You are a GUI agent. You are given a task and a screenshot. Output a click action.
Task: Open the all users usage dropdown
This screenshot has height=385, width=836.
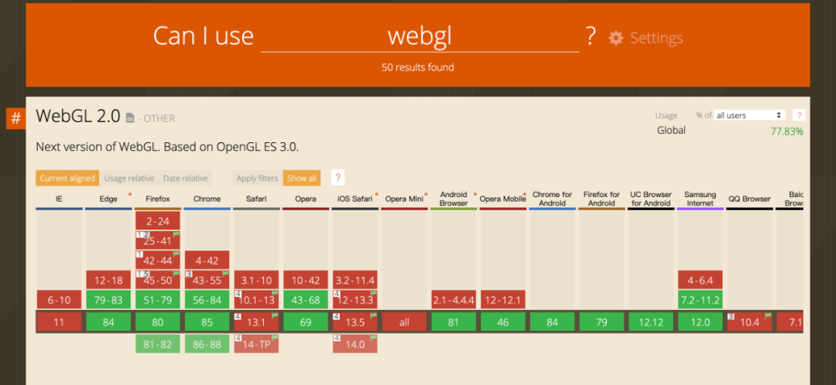749,115
